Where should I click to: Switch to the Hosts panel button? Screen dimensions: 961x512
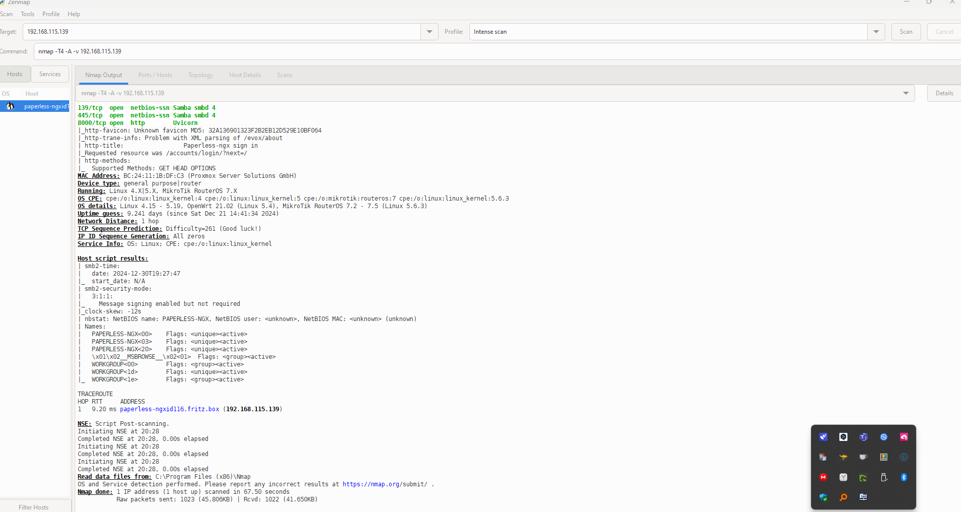(15, 74)
